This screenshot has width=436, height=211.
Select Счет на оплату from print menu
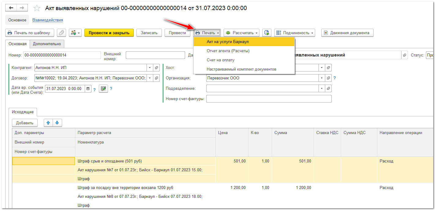point(221,60)
